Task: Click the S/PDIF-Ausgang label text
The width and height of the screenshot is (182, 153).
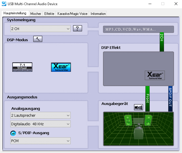Action: click(x=34, y=133)
